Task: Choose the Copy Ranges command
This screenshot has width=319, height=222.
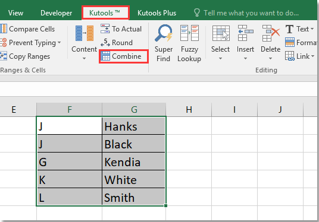Action: pyautogui.click(x=30, y=56)
